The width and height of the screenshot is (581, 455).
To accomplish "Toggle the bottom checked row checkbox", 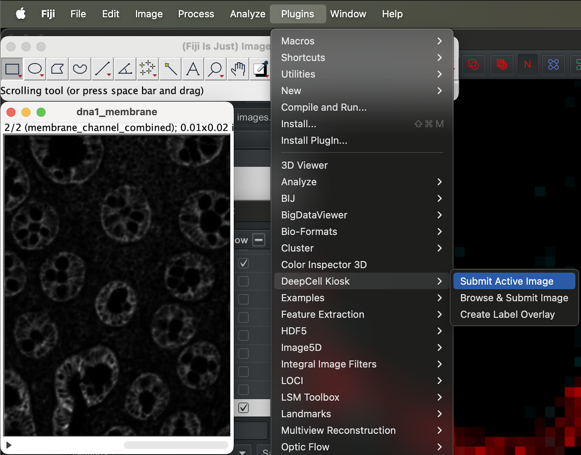I will click(x=243, y=408).
